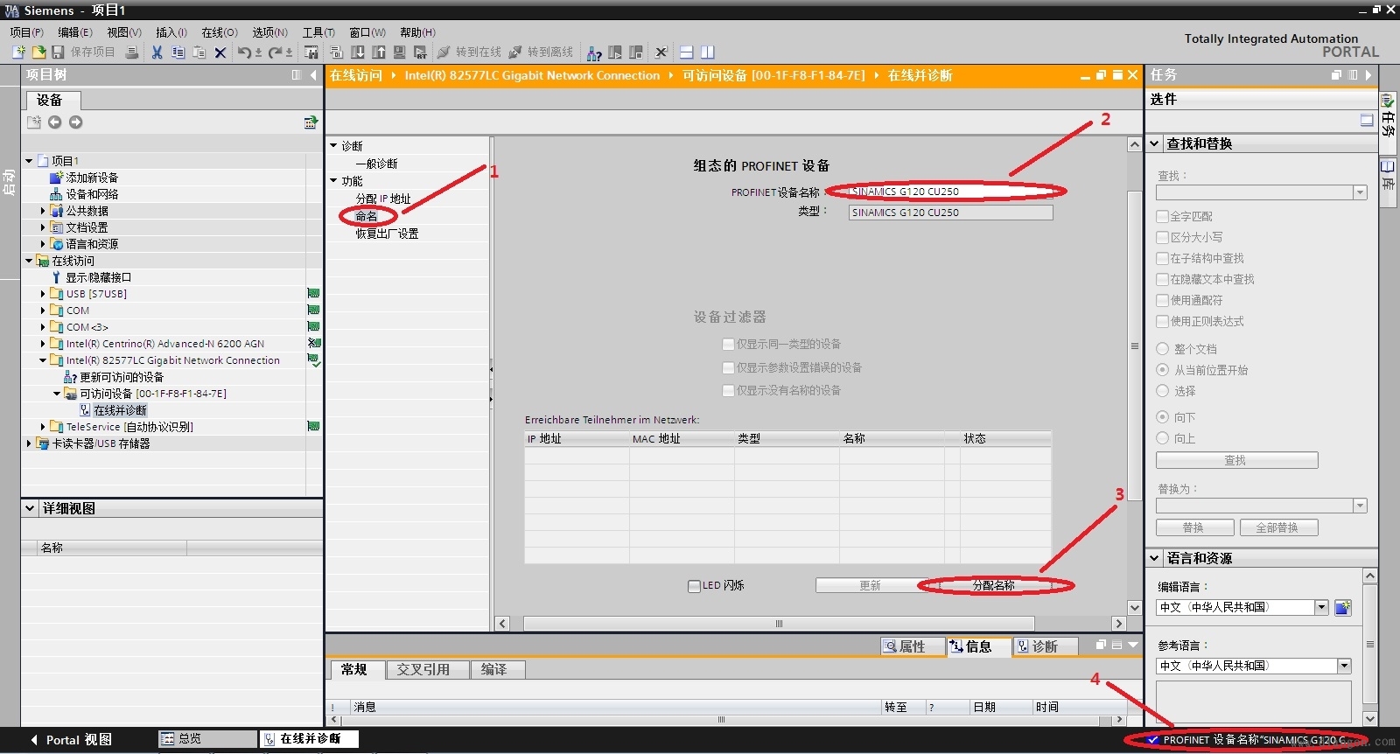Click the horizontal scrollbar of editor area
The image size is (1400, 754).
click(778, 624)
